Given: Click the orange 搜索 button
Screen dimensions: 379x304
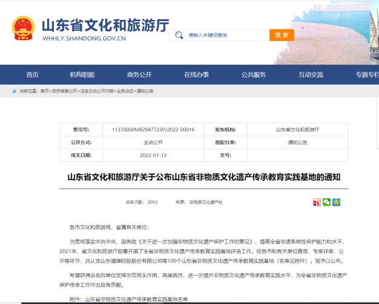Looking at the screenshot, I should tap(282, 35).
